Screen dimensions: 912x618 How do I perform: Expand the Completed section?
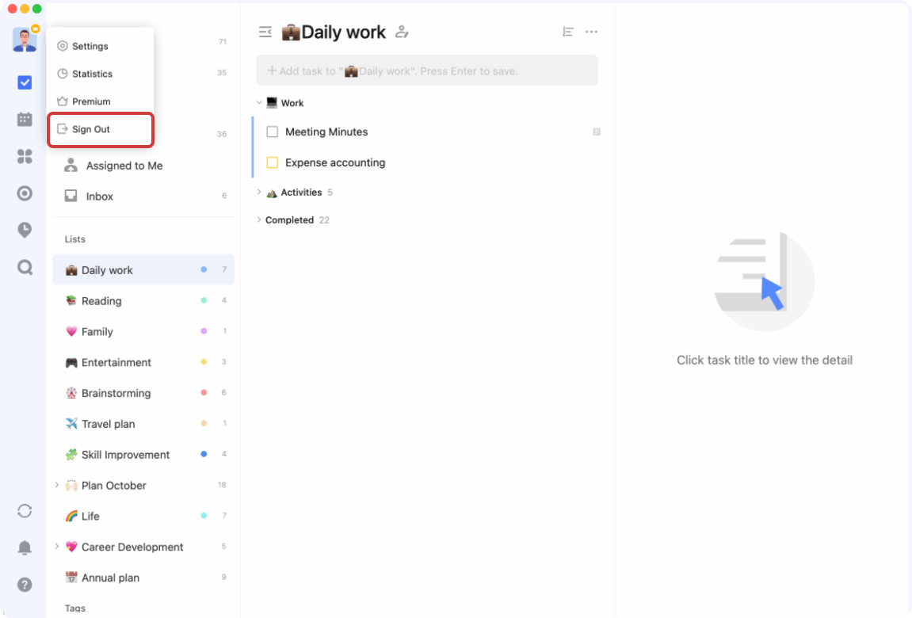tap(259, 220)
